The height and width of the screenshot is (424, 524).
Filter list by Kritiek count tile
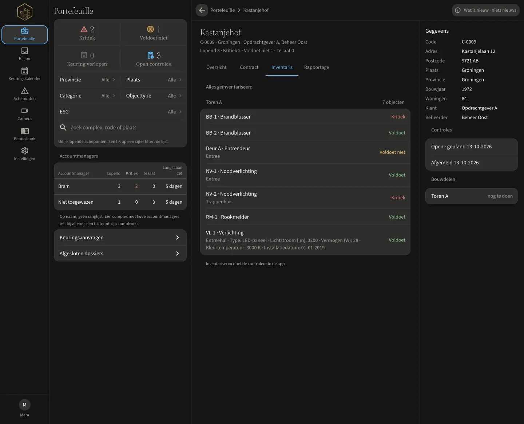[87, 33]
